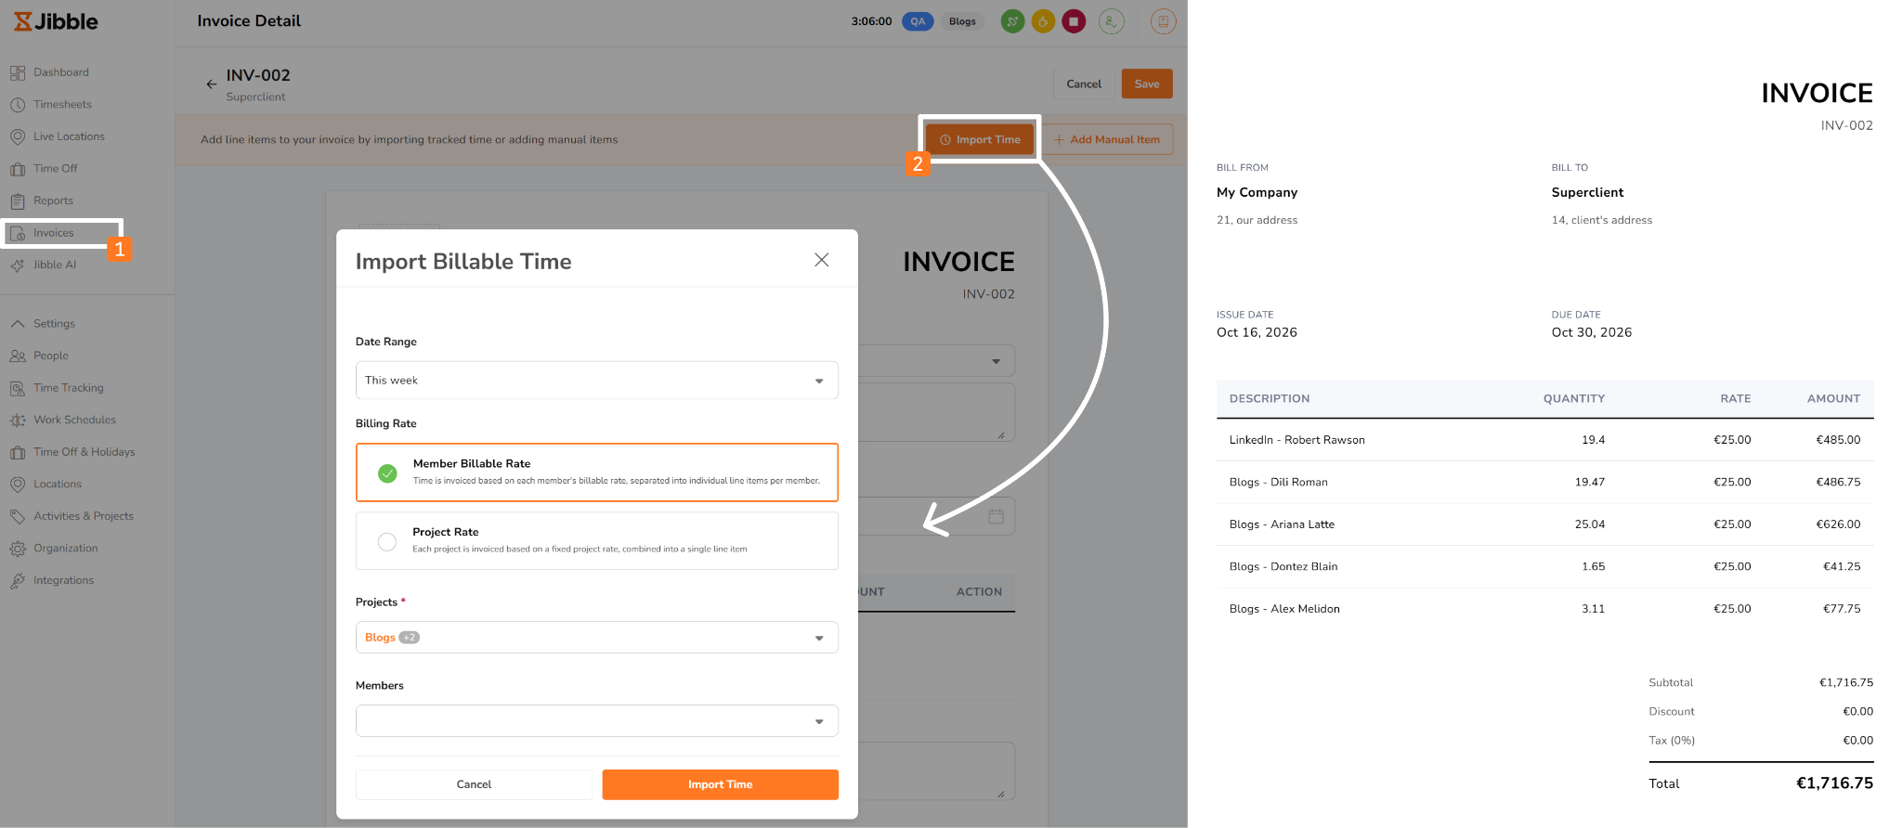Click the QA activity badge in header

[x=918, y=21]
